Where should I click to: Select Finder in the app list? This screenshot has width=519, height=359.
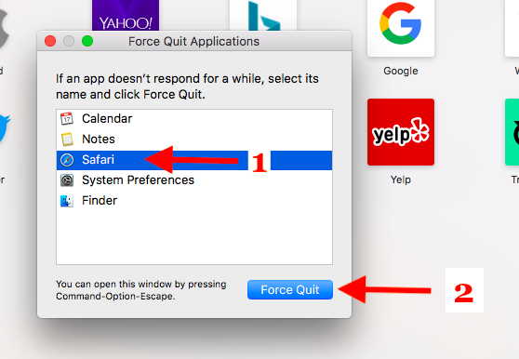(194, 201)
